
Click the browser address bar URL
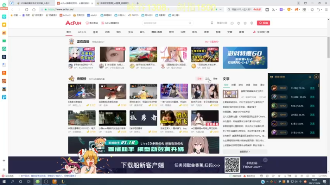61,9
